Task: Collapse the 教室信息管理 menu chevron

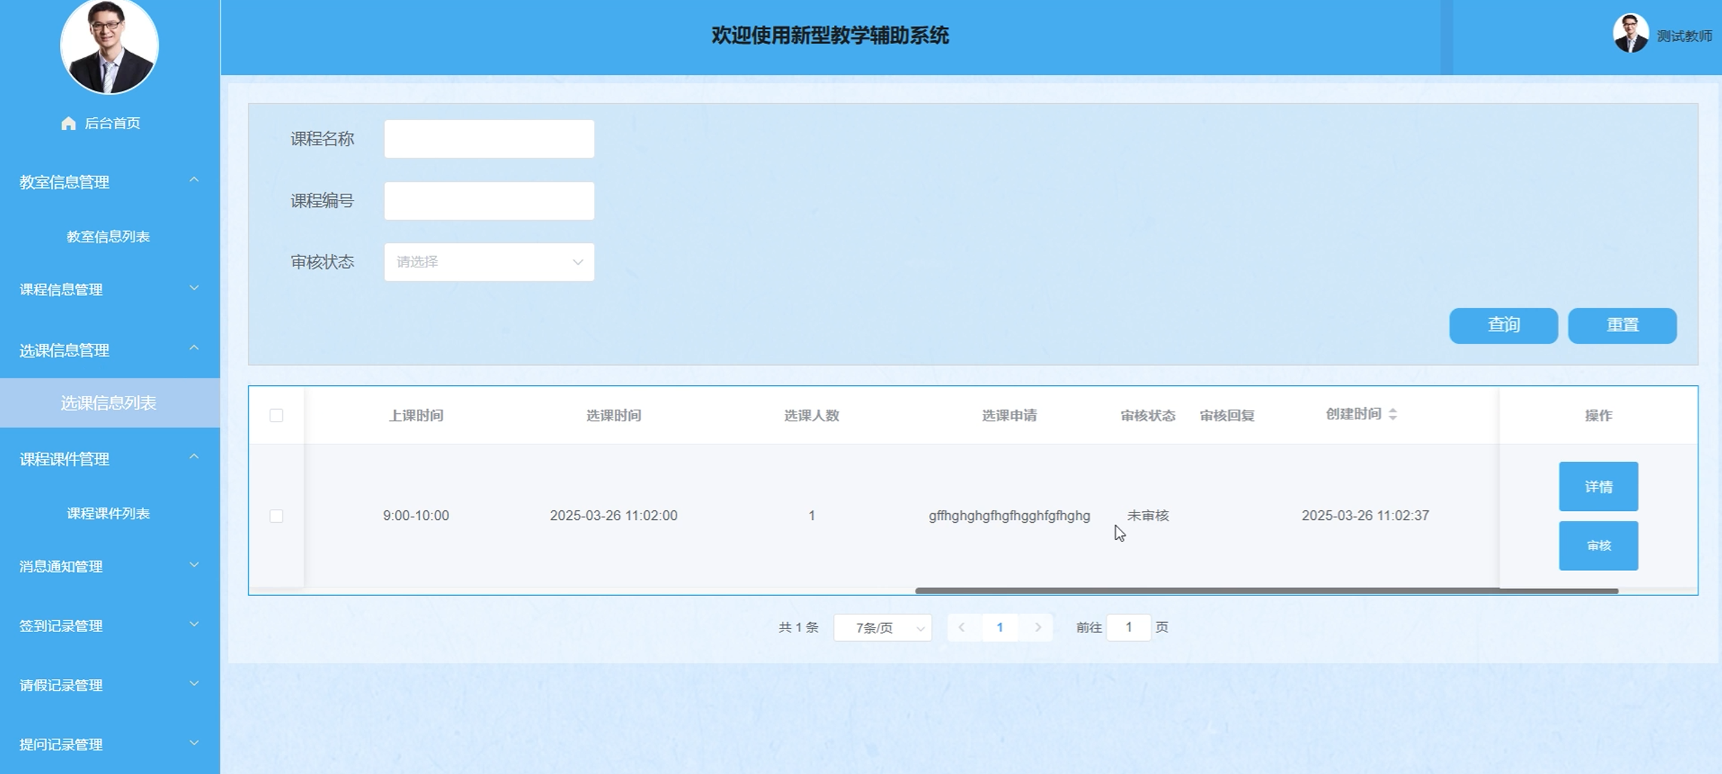Action: [x=194, y=180]
